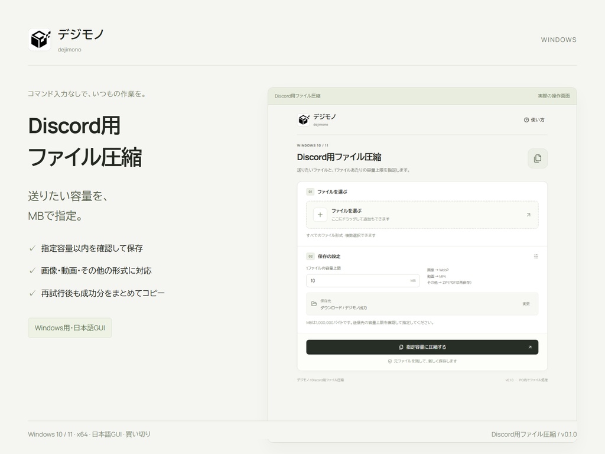Click the plus icon to add files

click(x=320, y=215)
